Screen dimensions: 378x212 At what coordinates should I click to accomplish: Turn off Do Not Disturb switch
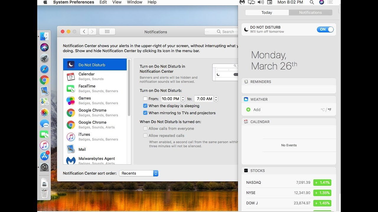[x=325, y=29]
